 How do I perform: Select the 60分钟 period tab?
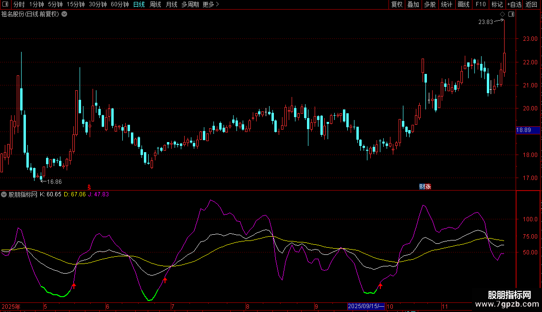(x=119, y=4)
